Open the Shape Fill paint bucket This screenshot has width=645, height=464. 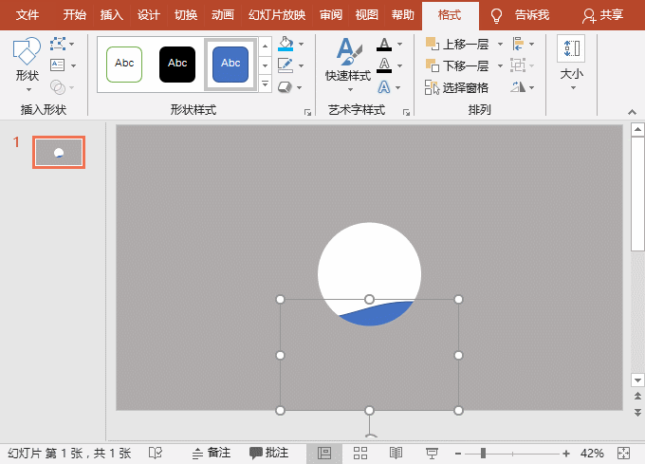(x=286, y=44)
